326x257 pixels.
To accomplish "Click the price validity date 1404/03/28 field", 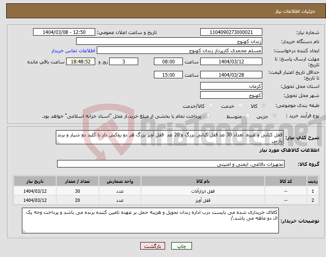I will 231,75.
